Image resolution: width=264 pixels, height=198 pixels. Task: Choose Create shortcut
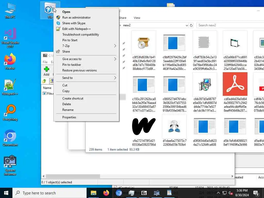point(86,98)
